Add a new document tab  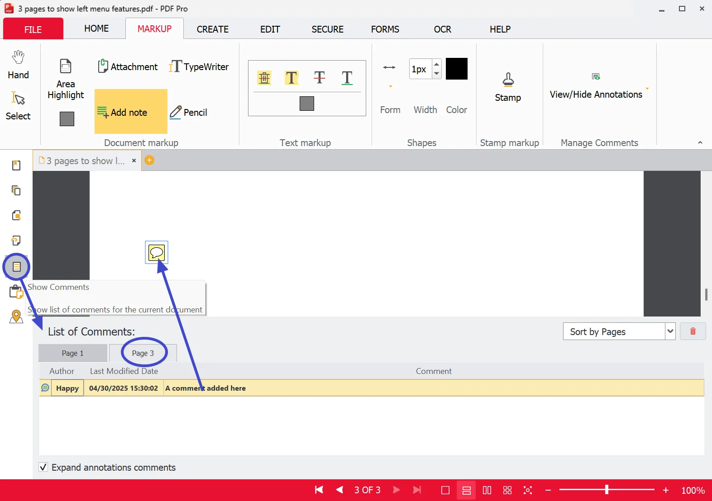(149, 160)
